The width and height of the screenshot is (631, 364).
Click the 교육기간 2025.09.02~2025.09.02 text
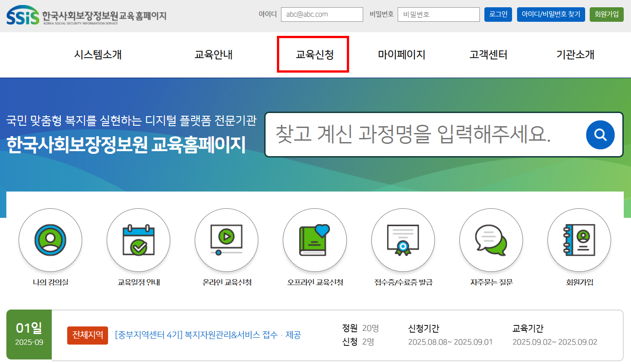pos(555,335)
